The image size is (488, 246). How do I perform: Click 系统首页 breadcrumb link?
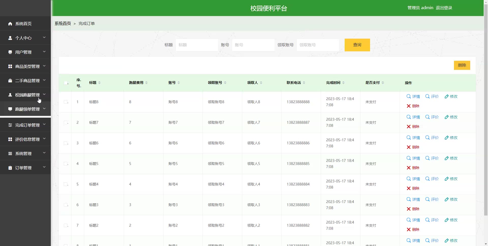[x=63, y=23]
